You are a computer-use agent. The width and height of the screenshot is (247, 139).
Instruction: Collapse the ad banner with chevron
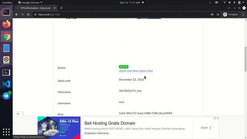[x=18, y=114]
